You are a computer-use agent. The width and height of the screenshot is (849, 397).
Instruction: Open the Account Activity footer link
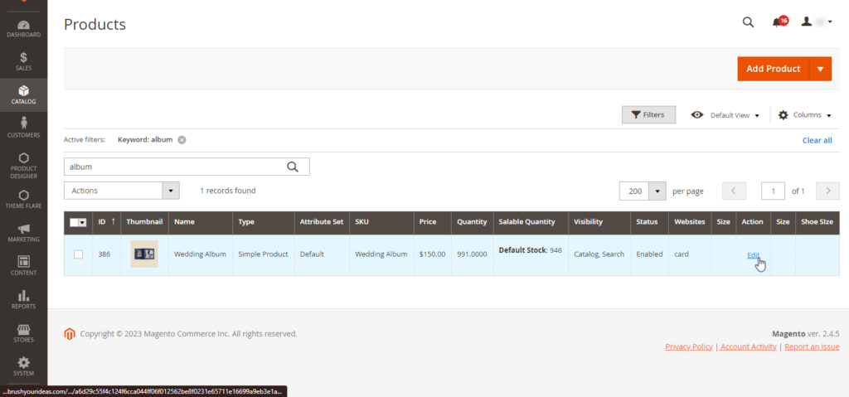click(x=749, y=346)
